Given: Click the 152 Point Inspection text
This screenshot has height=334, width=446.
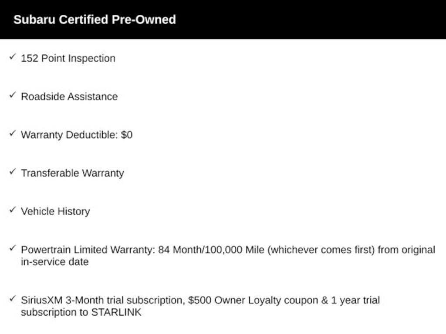Looking at the screenshot, I should (x=68, y=59).
